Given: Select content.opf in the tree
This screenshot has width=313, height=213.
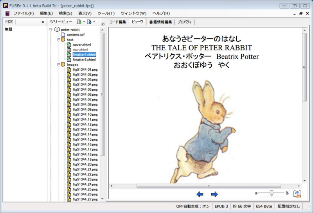Looking at the screenshot, I should (76, 35).
